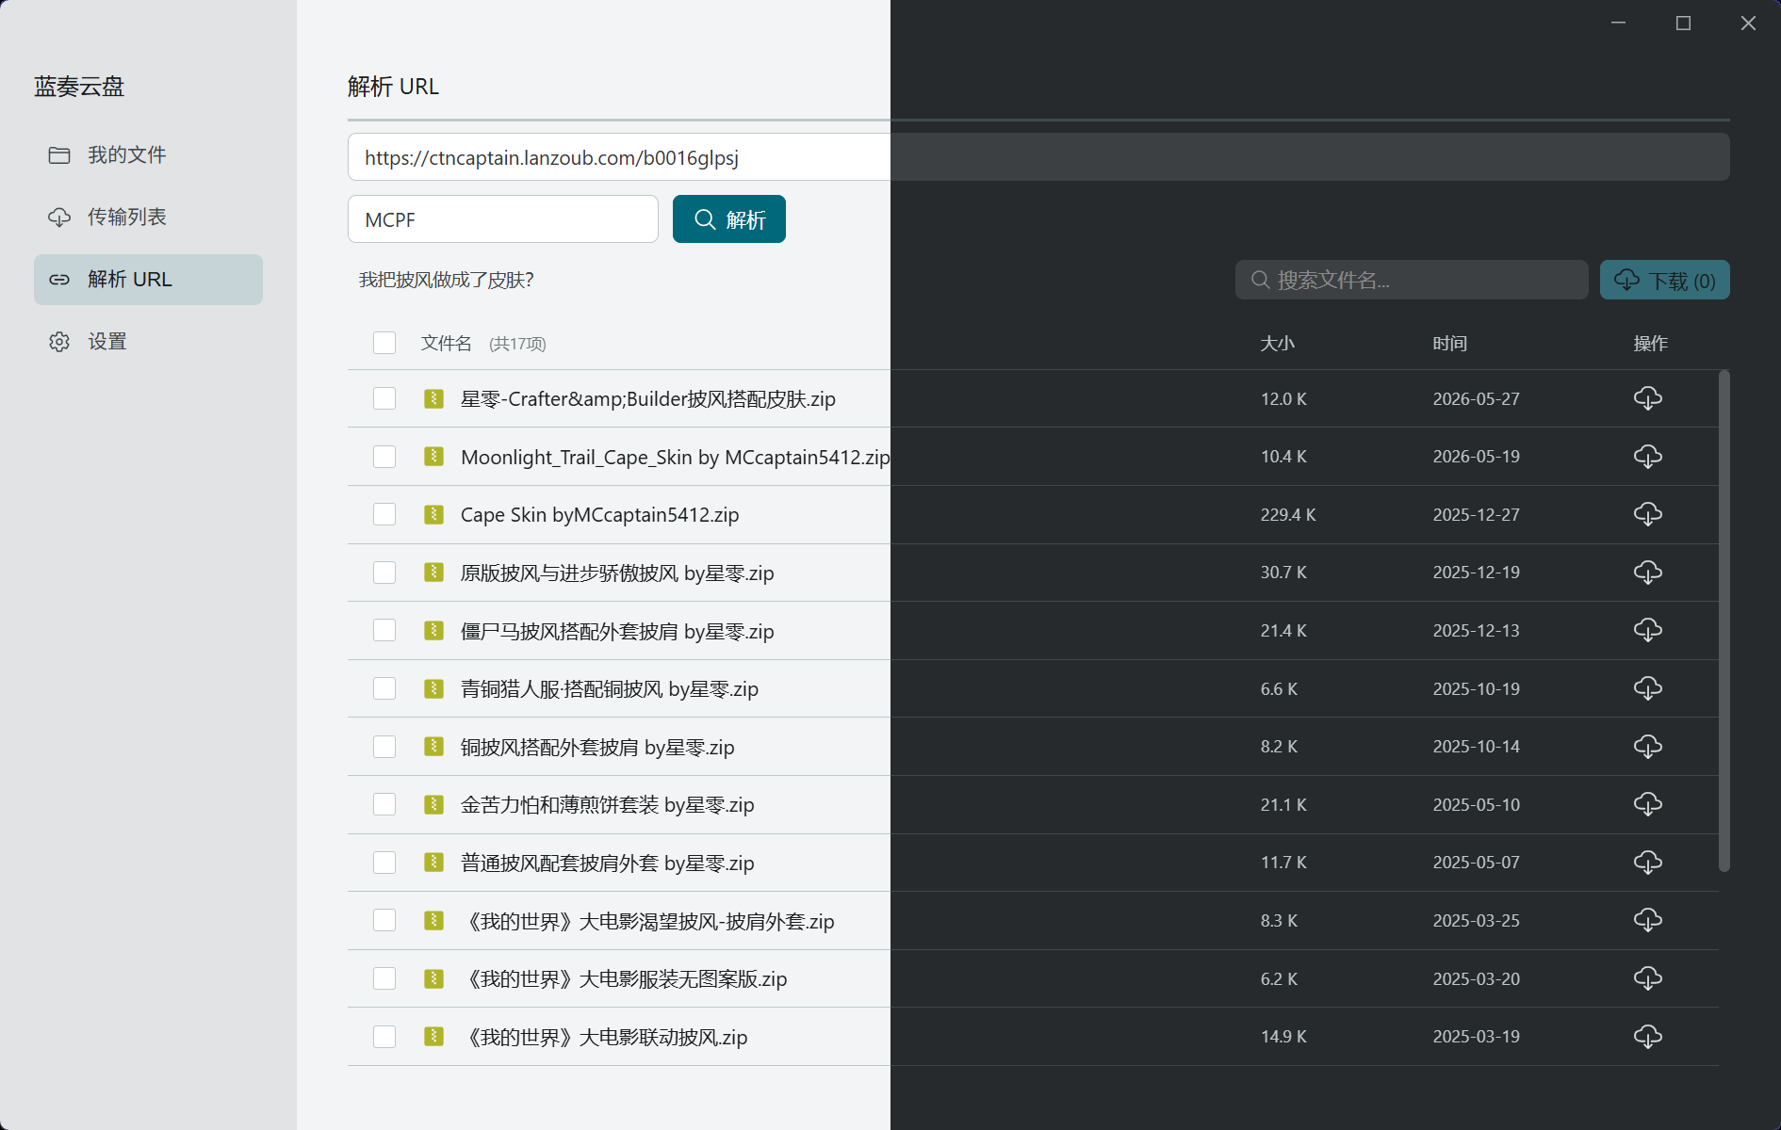
Task: Click the 时间 column header
Action: [x=1450, y=344]
